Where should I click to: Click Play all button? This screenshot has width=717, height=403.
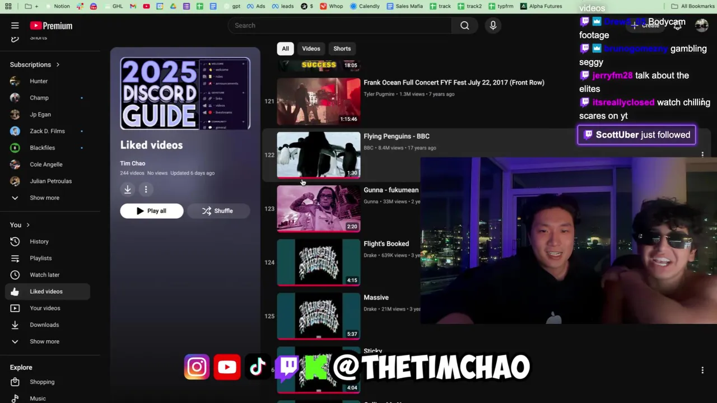[151, 211]
